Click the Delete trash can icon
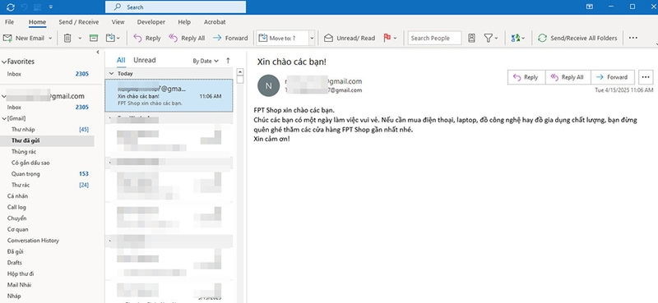This screenshot has height=303, width=658. tap(67, 38)
